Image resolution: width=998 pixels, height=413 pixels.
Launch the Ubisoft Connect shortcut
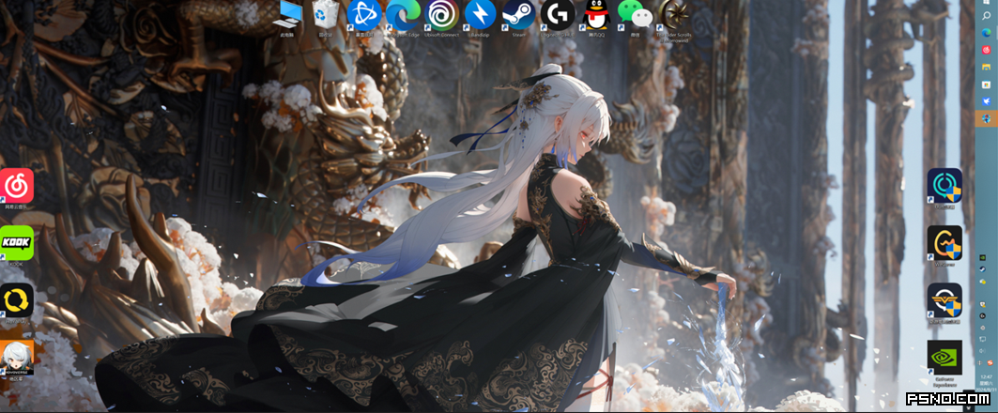(x=441, y=17)
